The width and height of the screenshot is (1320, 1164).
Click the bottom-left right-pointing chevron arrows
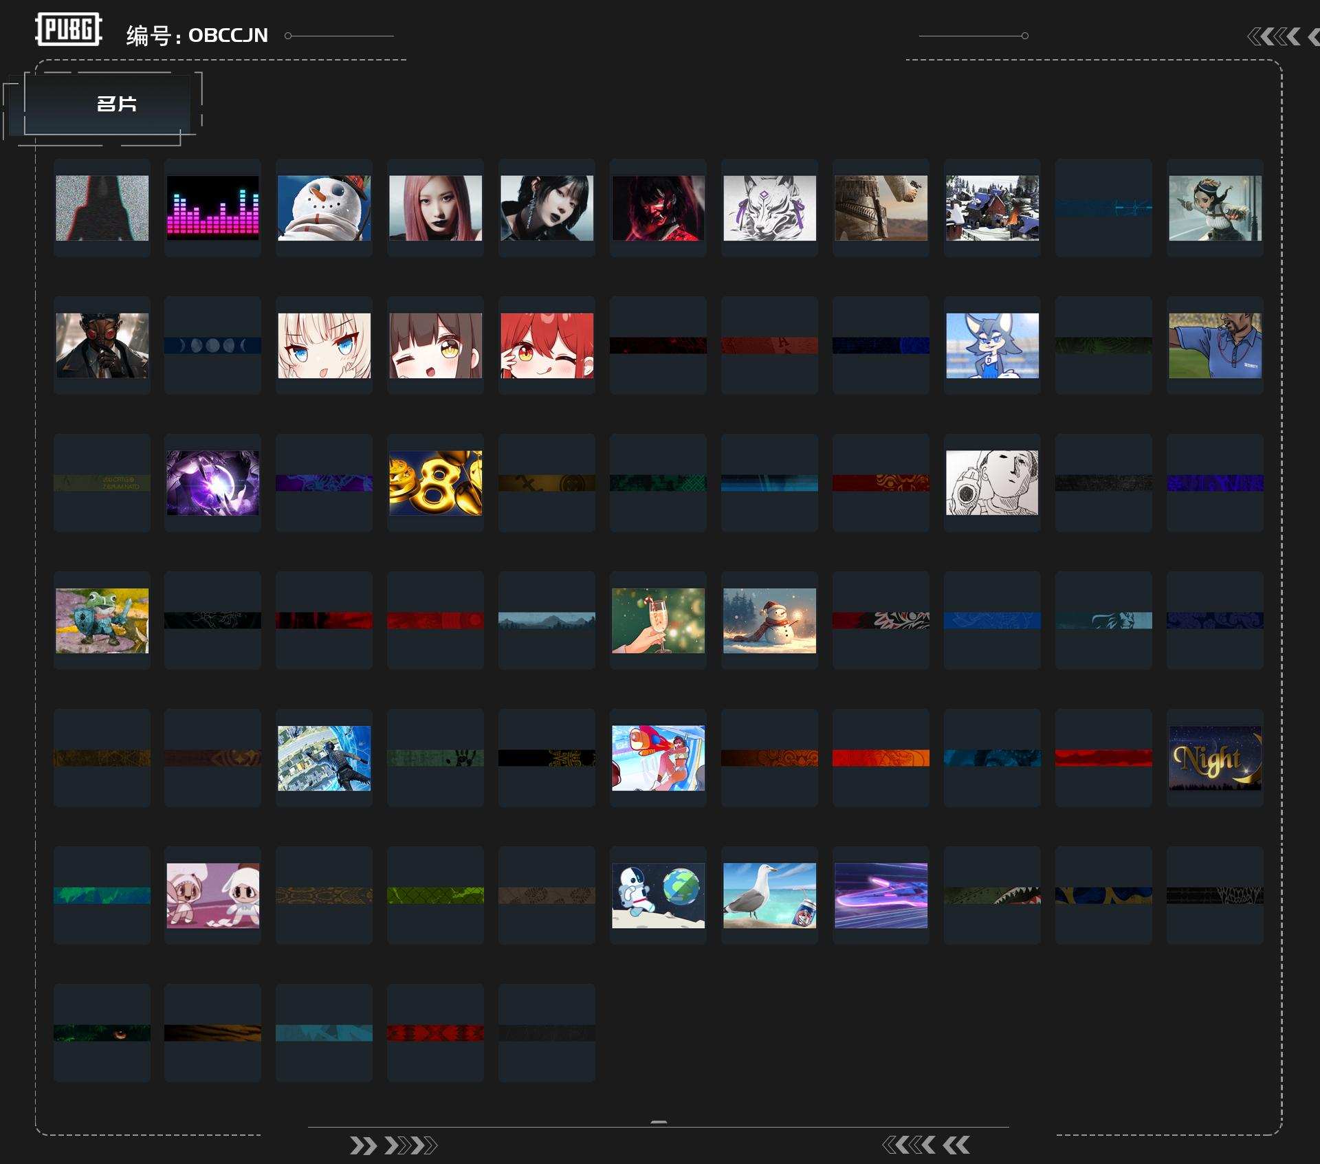[x=393, y=1145]
